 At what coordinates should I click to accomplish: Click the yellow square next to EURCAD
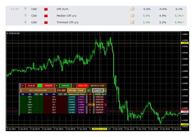click(94, 105)
